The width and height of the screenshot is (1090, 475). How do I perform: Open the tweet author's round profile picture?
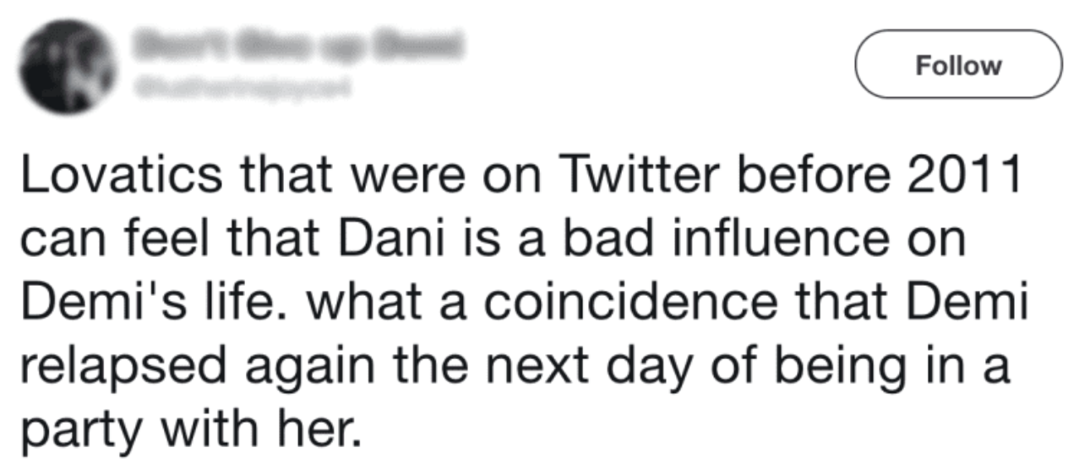tap(64, 64)
